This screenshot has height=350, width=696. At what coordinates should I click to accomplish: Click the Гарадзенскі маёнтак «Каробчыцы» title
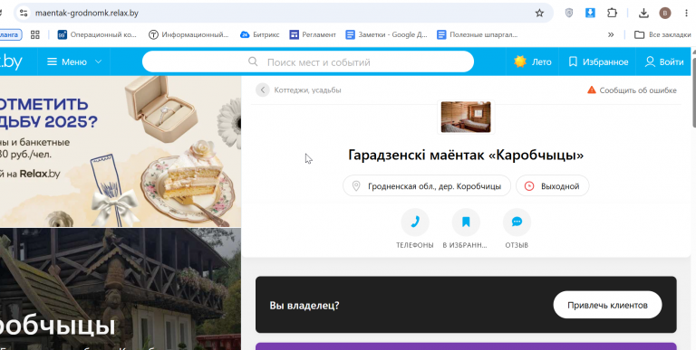[466, 155]
